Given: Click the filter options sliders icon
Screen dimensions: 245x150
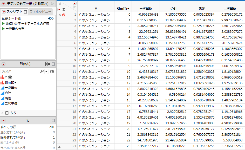Looking at the screenshot, I should [52, 71].
